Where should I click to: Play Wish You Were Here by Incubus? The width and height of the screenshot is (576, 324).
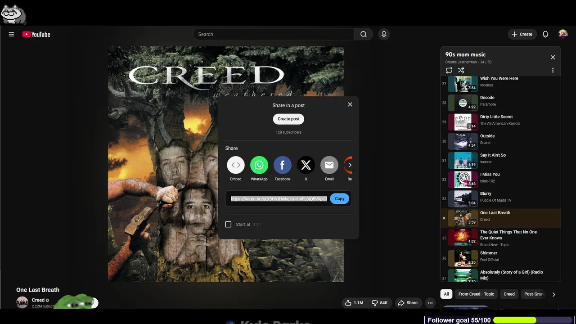pyautogui.click(x=500, y=84)
